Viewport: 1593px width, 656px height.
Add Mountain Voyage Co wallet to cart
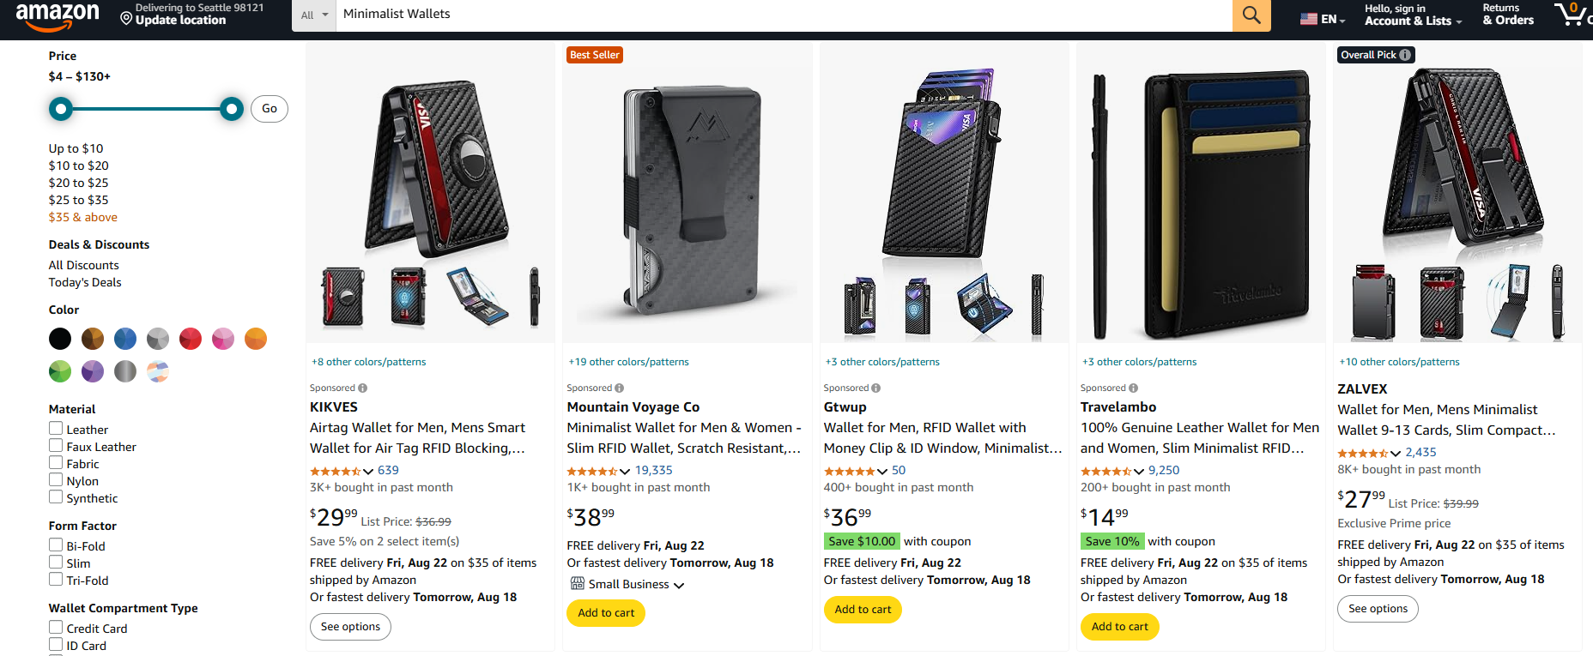[606, 613]
